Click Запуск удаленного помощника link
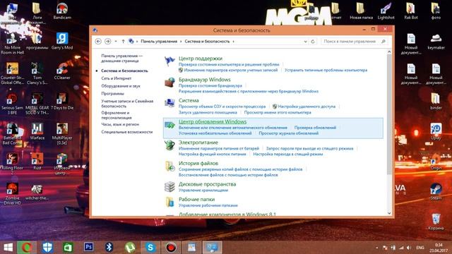The width and height of the screenshot is (452, 254). 208,113
